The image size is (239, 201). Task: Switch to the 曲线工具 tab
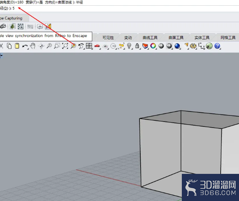coord(150,37)
